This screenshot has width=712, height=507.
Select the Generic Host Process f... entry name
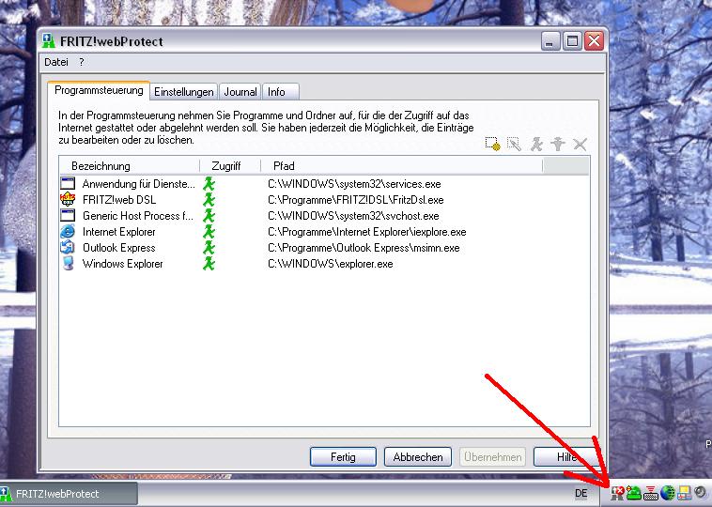pos(137,216)
